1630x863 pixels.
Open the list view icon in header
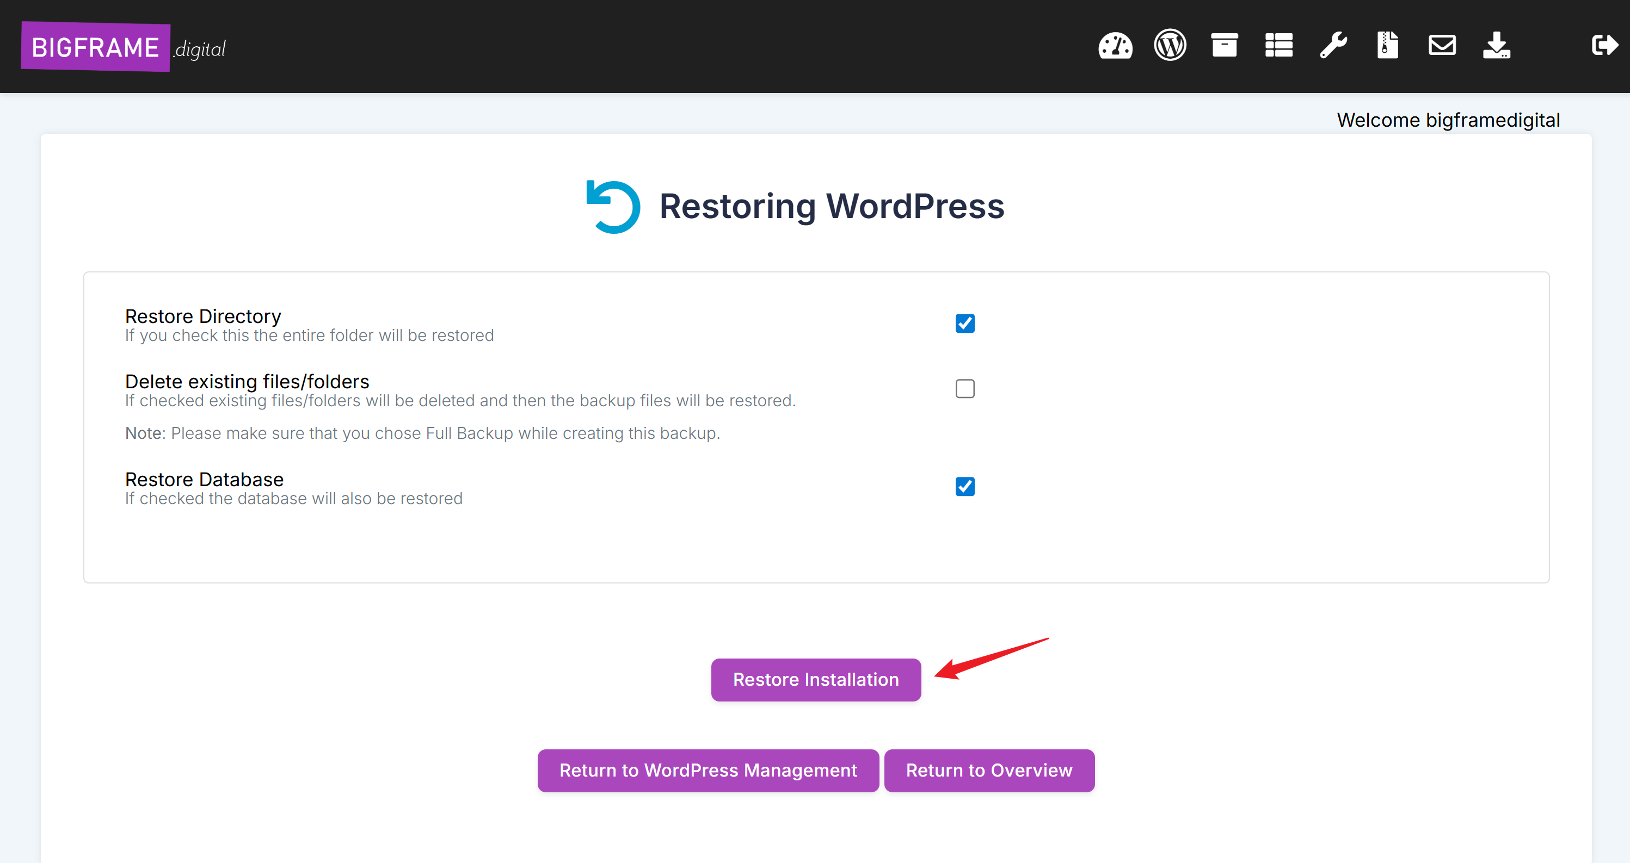click(x=1279, y=46)
